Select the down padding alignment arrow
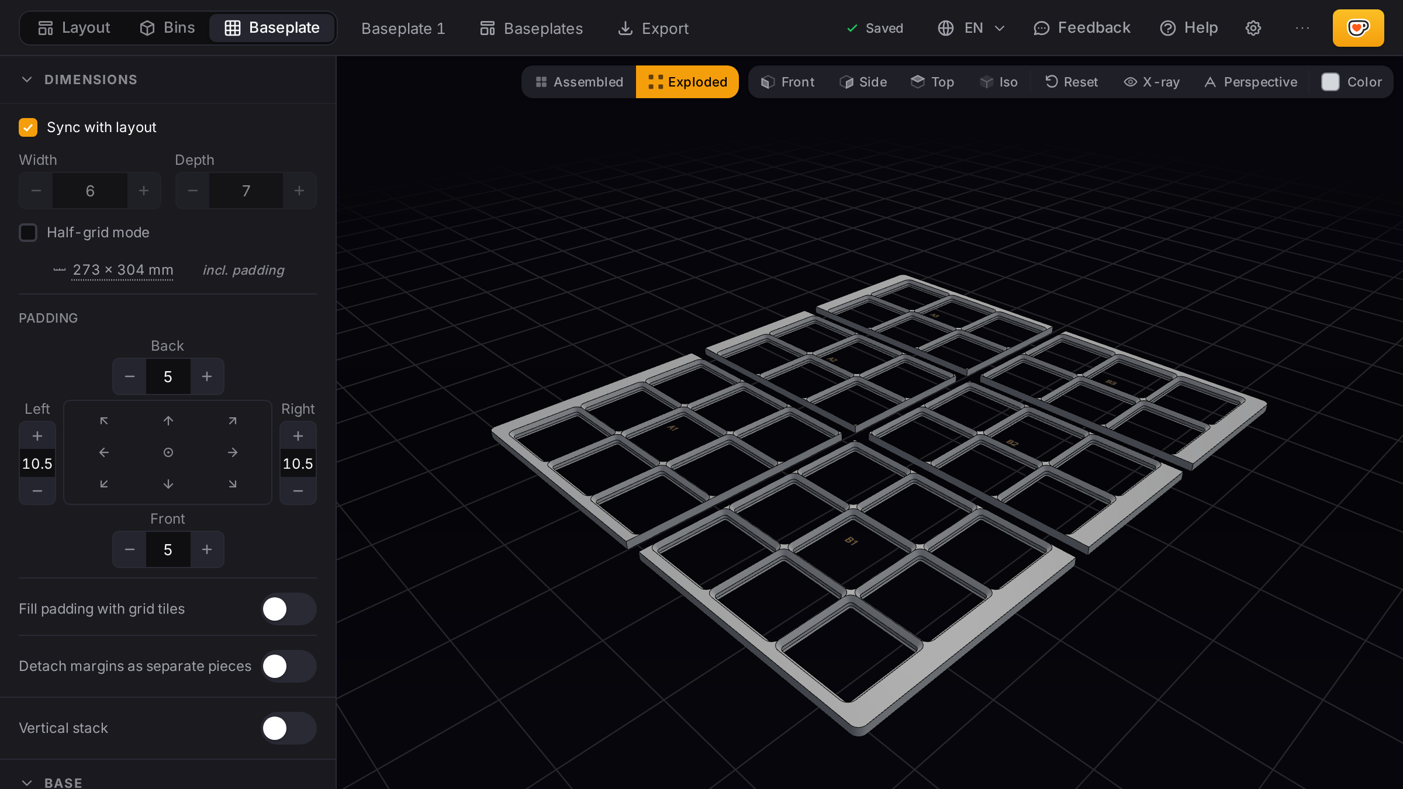This screenshot has width=1403, height=789. 168,484
